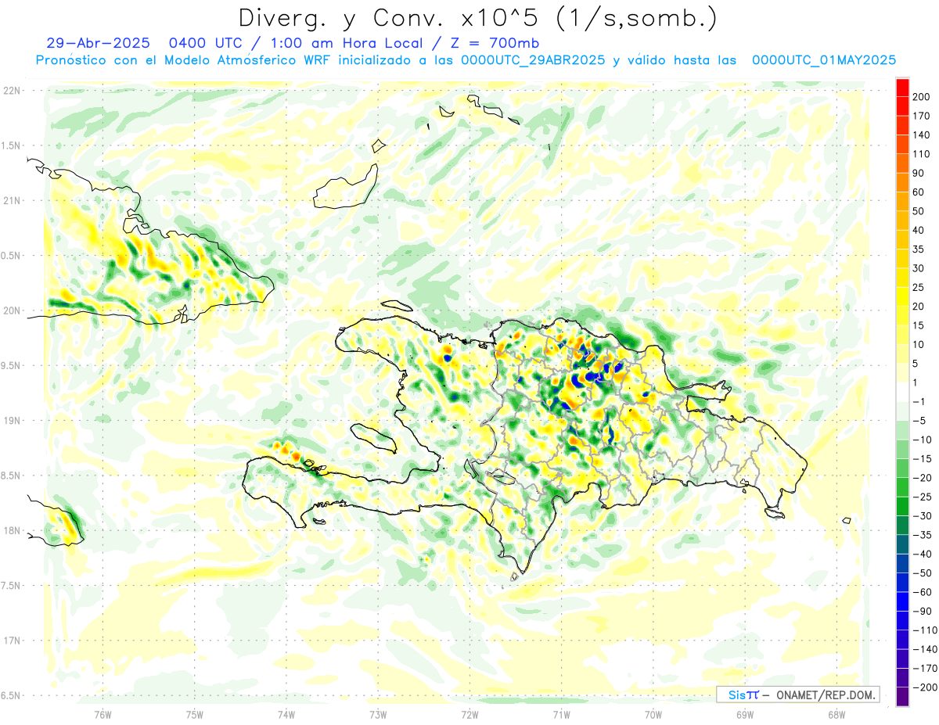Screen dimensions: 939x725
Task: Click the '8.5N' latitude label
Action: [12, 476]
